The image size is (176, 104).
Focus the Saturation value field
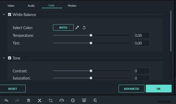(x=142, y=77)
